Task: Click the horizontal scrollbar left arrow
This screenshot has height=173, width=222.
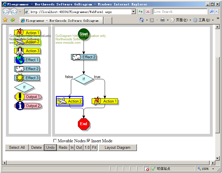Action: pyautogui.click(x=5, y=163)
